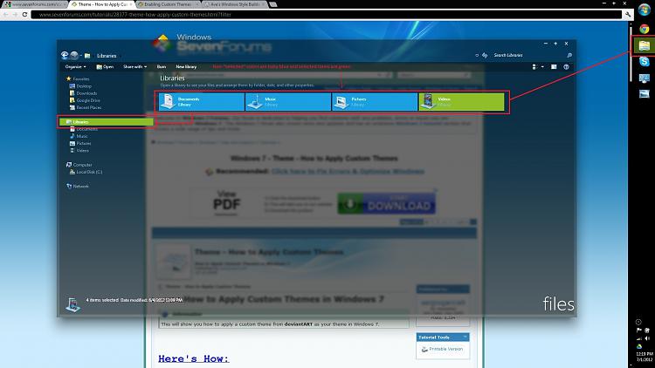Click Explorer's forward navigation arrow

[x=74, y=55]
